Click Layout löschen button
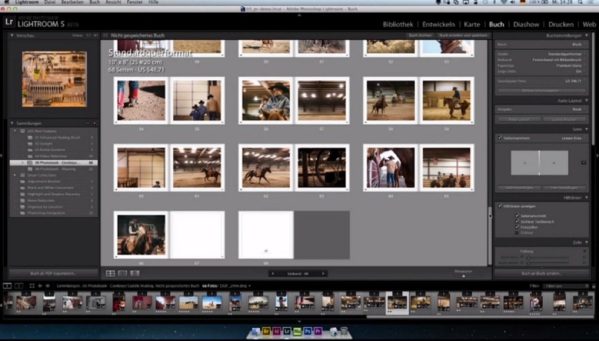Image resolution: width=599 pixels, height=341 pixels. (x=564, y=119)
